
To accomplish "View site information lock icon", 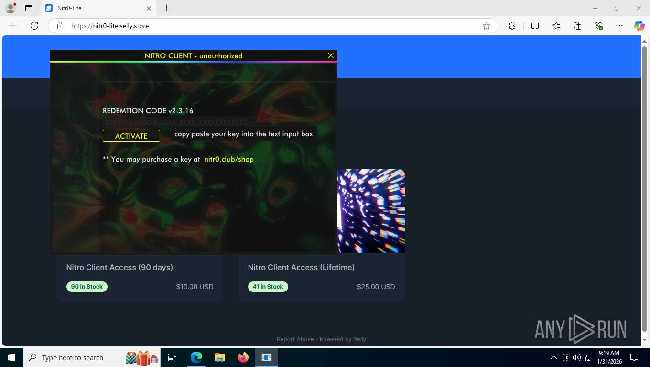I will point(60,26).
